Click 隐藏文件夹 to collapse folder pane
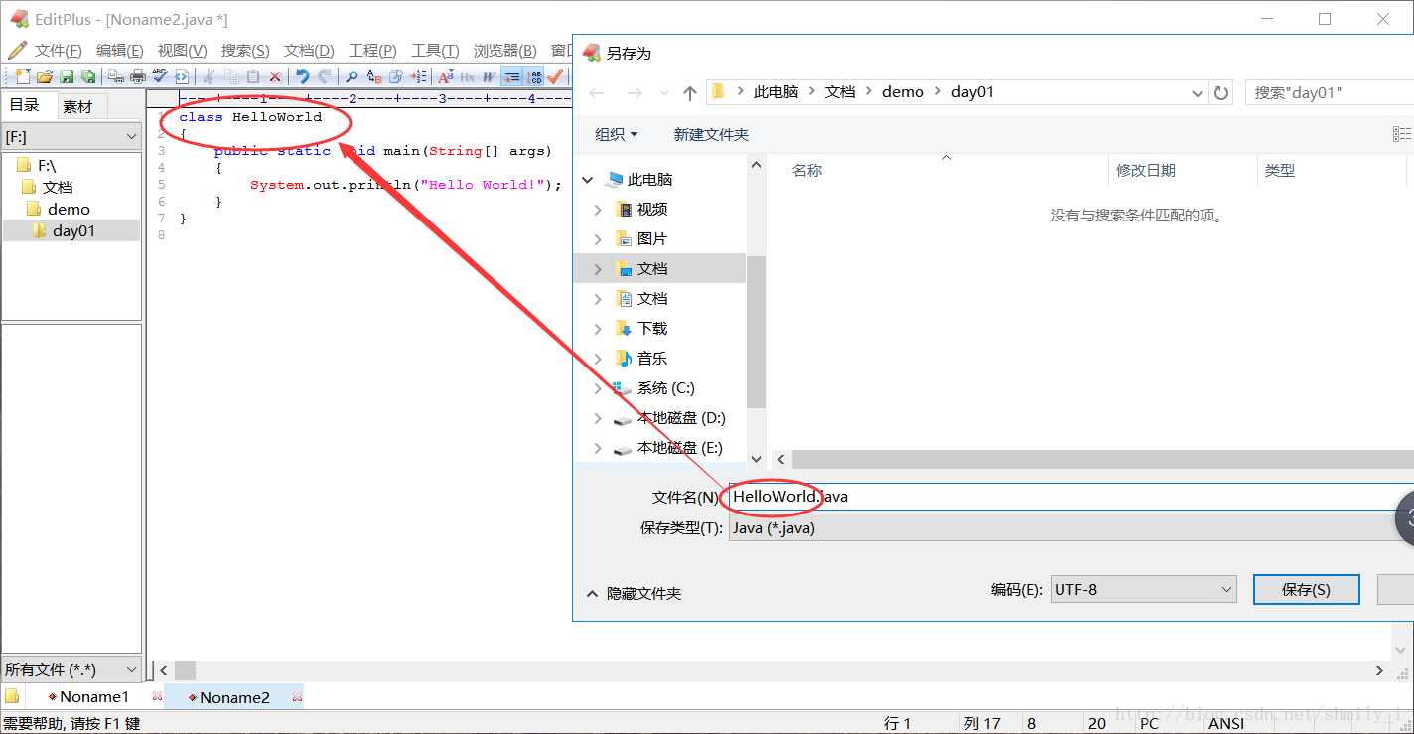The width and height of the screenshot is (1414, 734). pos(635,593)
